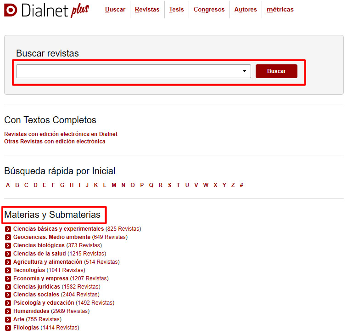This screenshot has width=347, height=335.
Task: Open the Buscar revistas dropdown arrow
Action: (x=244, y=71)
